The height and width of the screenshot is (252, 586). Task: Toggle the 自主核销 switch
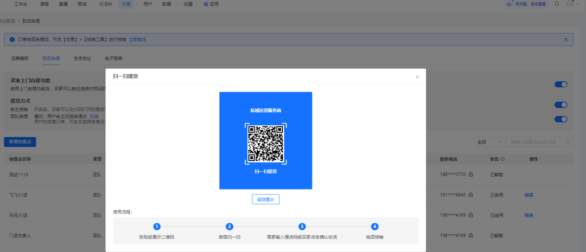point(561,105)
